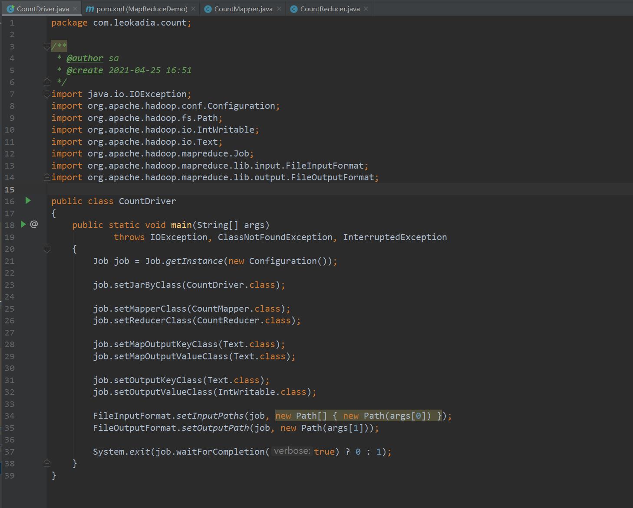Click the setOutputValueClass call
The height and width of the screenshot is (508, 633).
click(x=163, y=392)
